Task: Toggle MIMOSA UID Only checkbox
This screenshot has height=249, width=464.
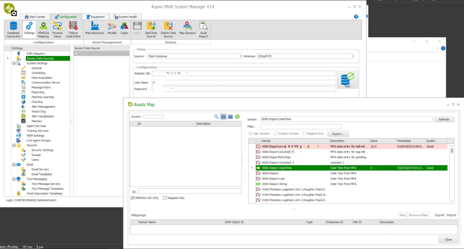Action: pos(133,198)
